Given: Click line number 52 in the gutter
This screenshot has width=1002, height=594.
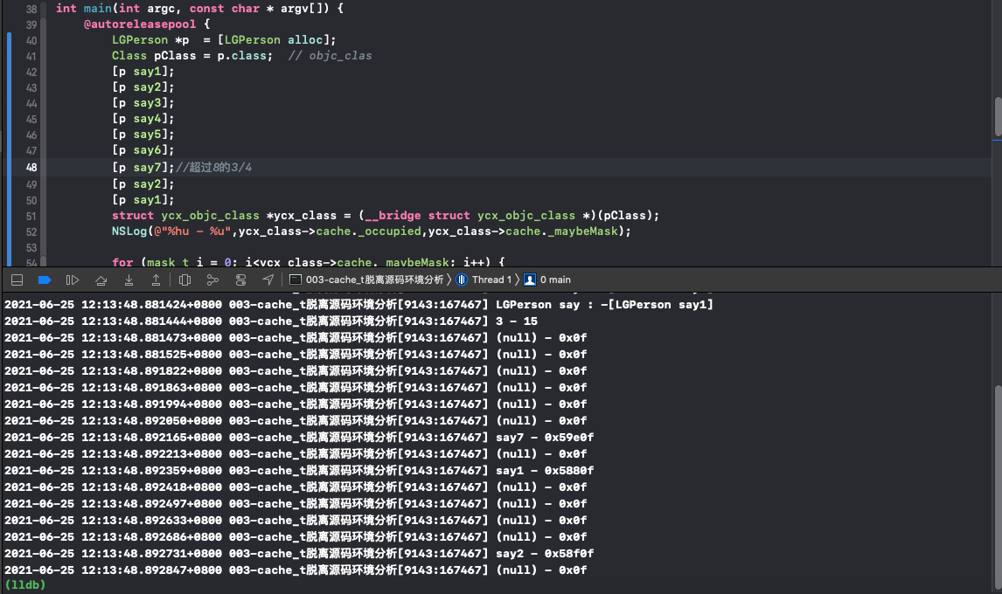Looking at the screenshot, I should [x=31, y=231].
